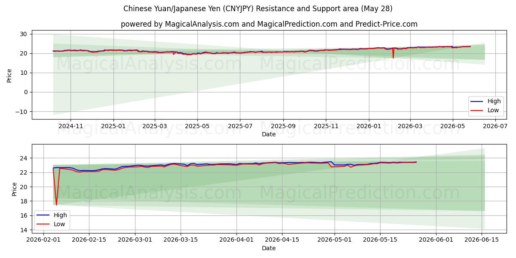This screenshot has height=258, width=516.
Task: Click the '2025-01' x-axis tick label
Action: [x=114, y=126]
